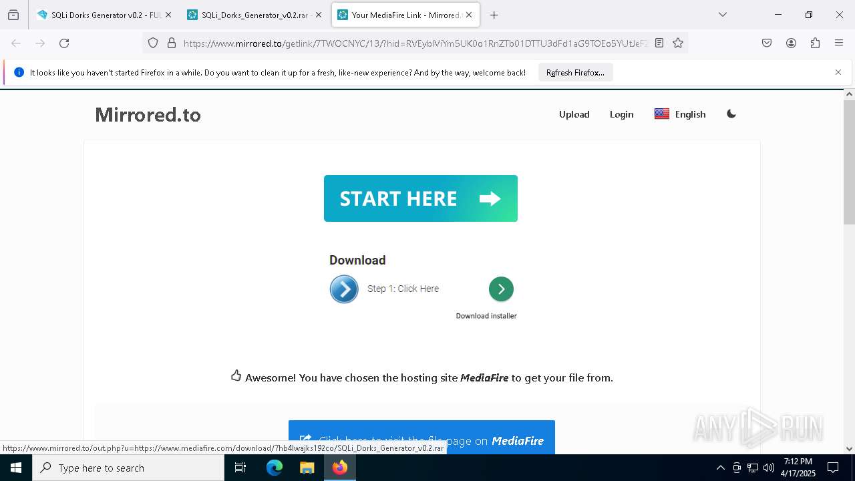This screenshot has height=481, width=855.
Task: Open the Action Center notifications icon
Action: coord(833,468)
